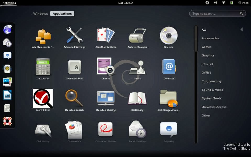Open Add/Remove Software app

click(x=43, y=38)
